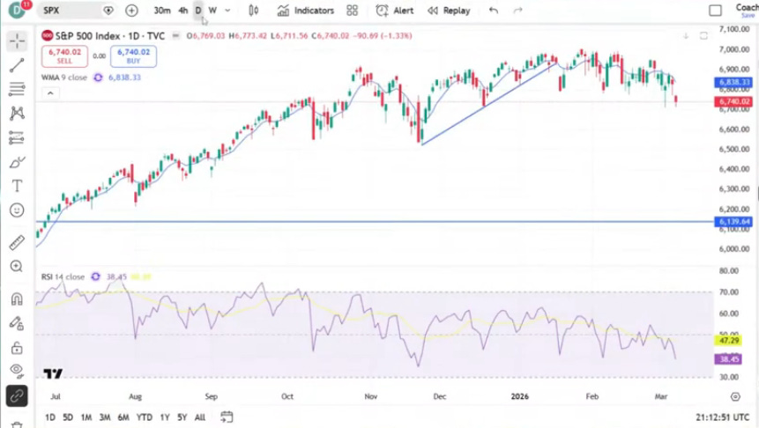
Task: Click the 21:12:51 UTC timezone clock
Action: click(x=722, y=417)
